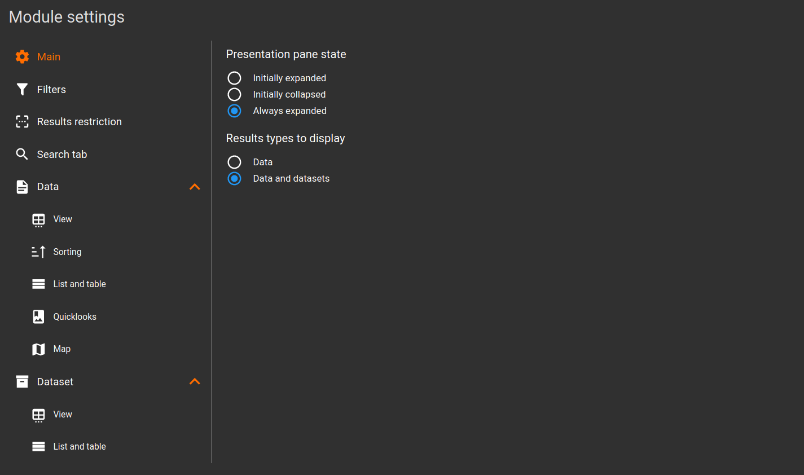
Task: Click the Results restriction bracket icon
Action: 22,122
